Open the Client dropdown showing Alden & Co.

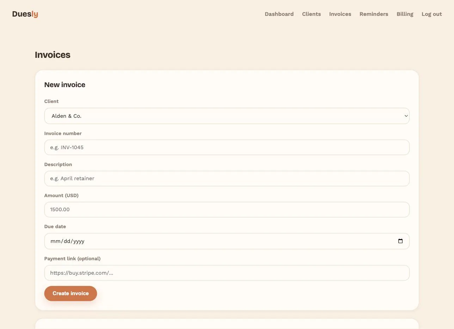coord(227,116)
